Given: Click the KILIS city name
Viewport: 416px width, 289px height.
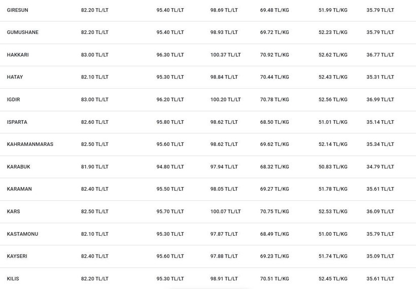Looking at the screenshot, I should point(13,279).
